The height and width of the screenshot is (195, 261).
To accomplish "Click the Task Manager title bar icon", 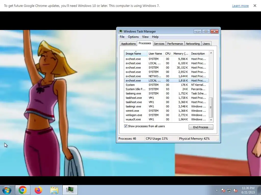I will coord(121,31).
